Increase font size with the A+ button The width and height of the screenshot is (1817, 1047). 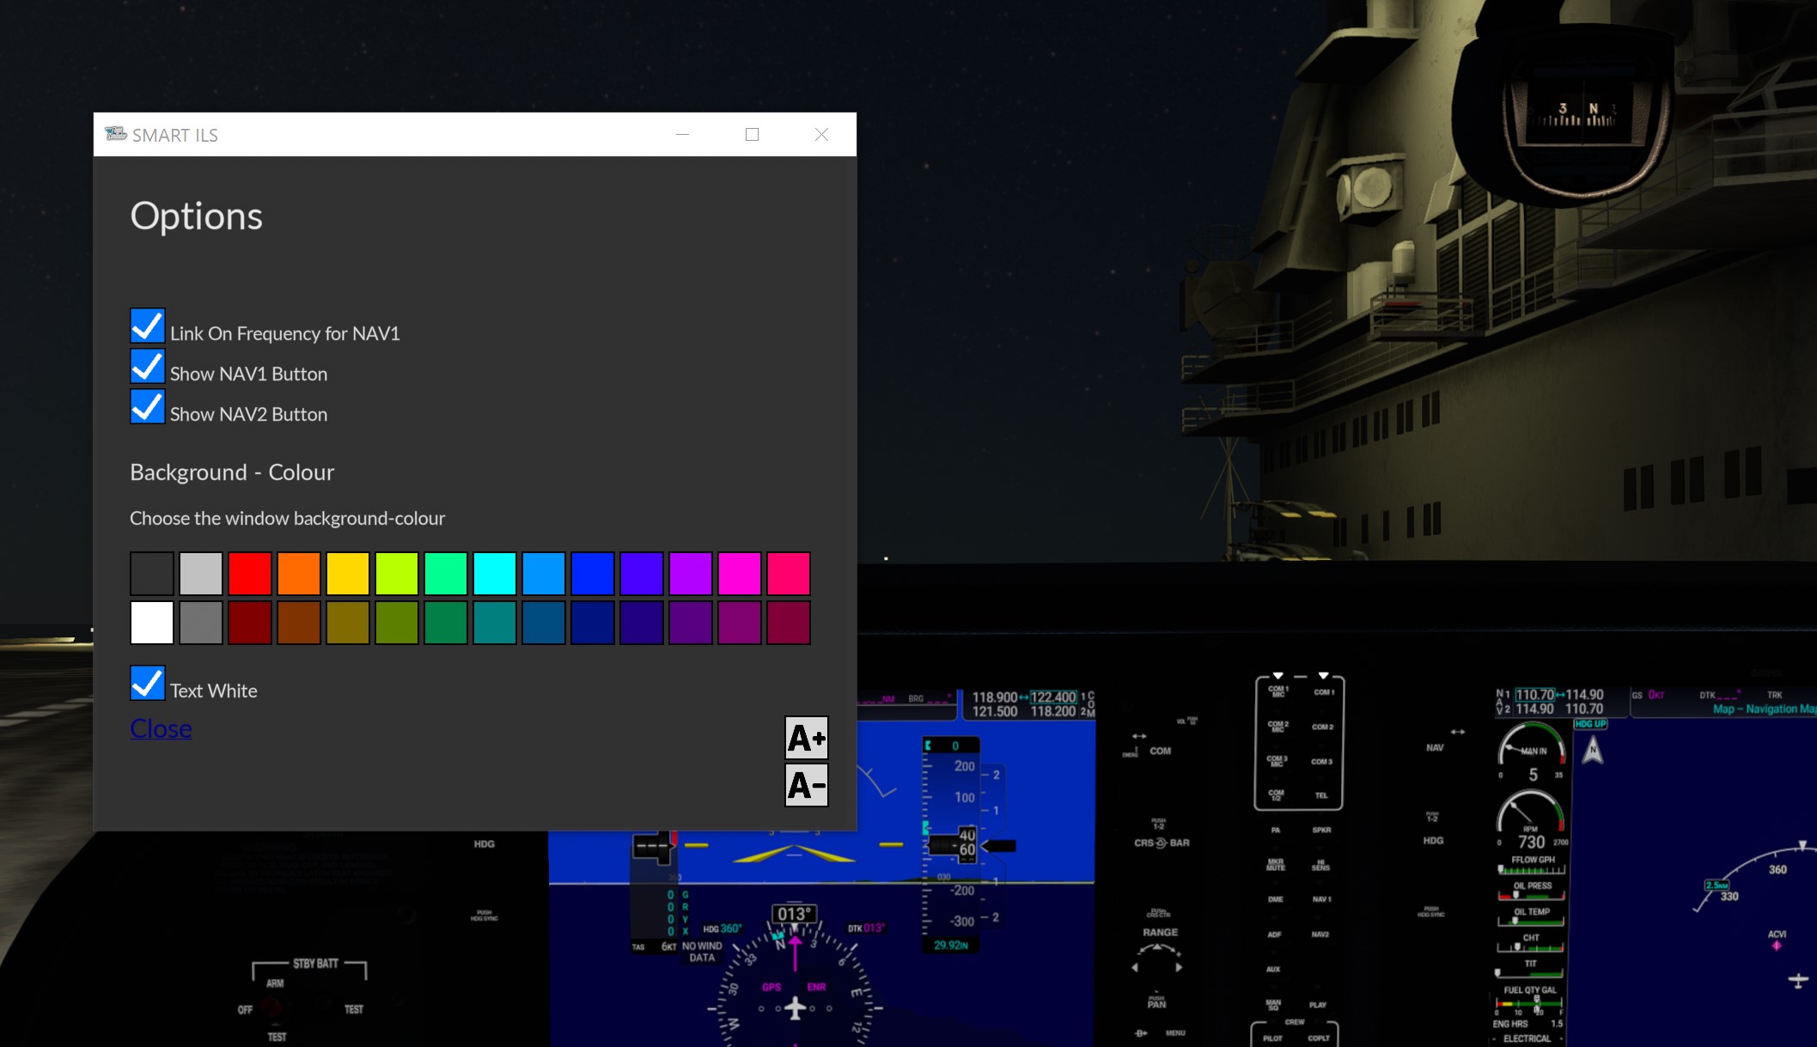(x=806, y=738)
